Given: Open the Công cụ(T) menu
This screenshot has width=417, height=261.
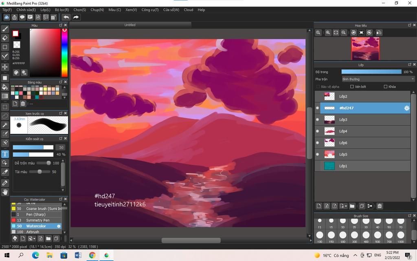Looking at the screenshot, I should (x=150, y=10).
